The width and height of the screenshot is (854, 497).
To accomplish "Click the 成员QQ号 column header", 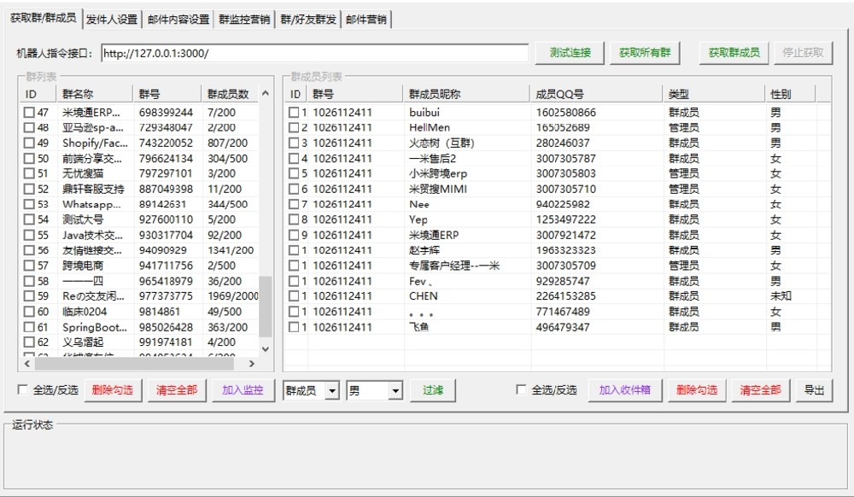I will pyautogui.click(x=596, y=94).
